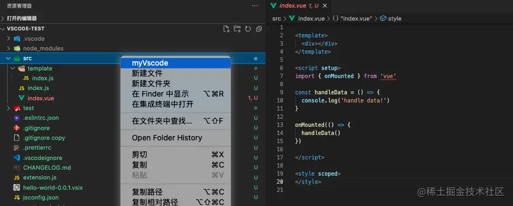Collapse the template folder
513x206 pixels.
[13, 68]
